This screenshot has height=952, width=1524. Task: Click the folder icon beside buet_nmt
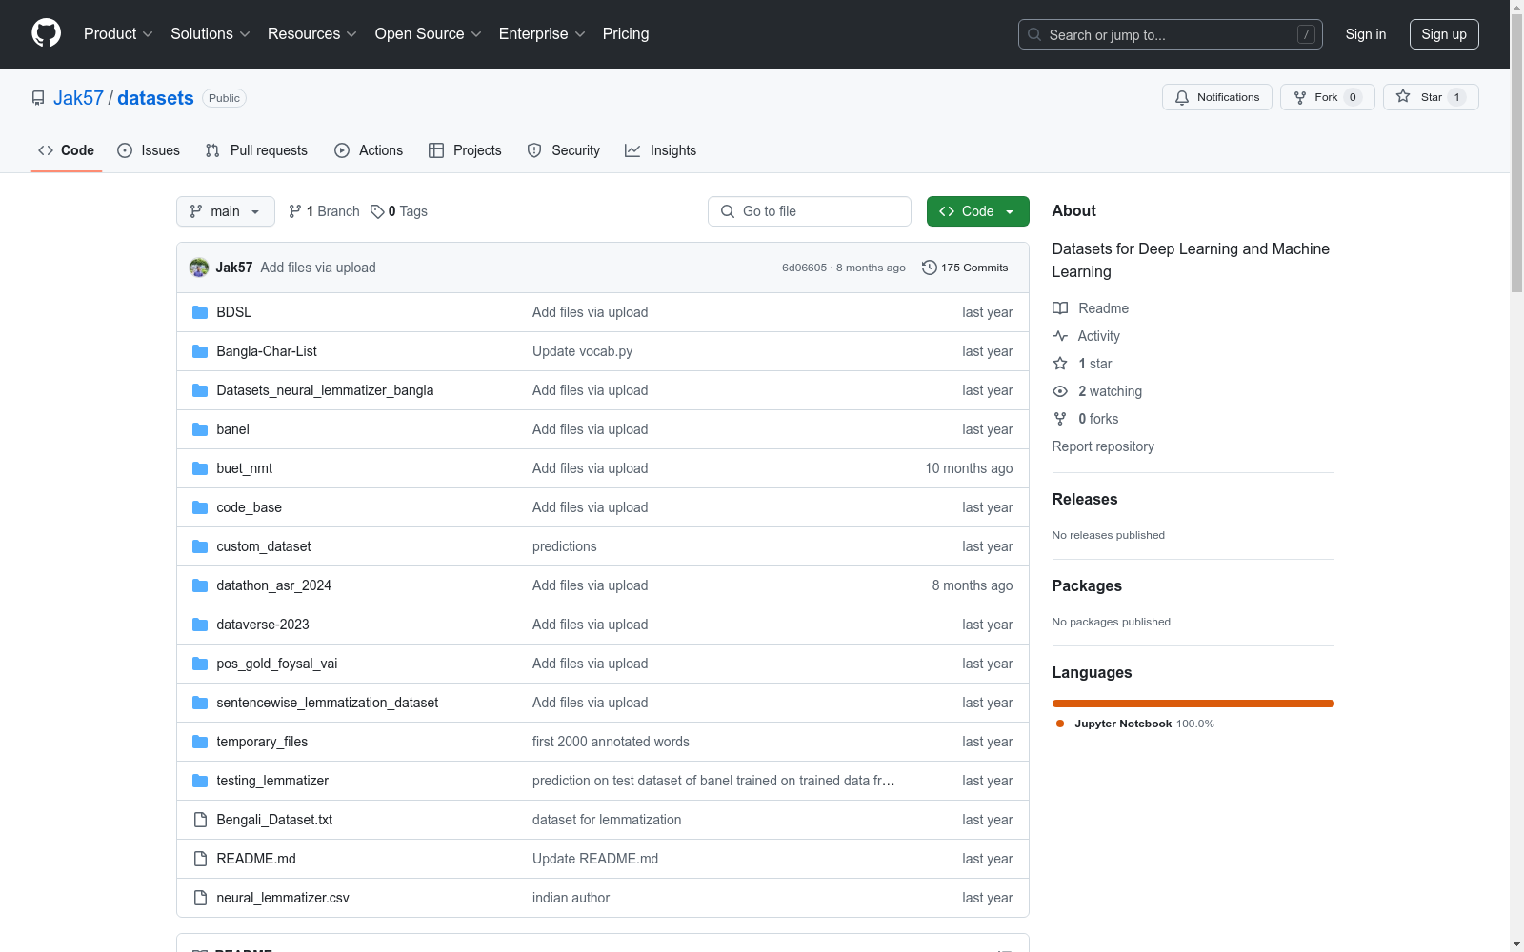pos(200,468)
